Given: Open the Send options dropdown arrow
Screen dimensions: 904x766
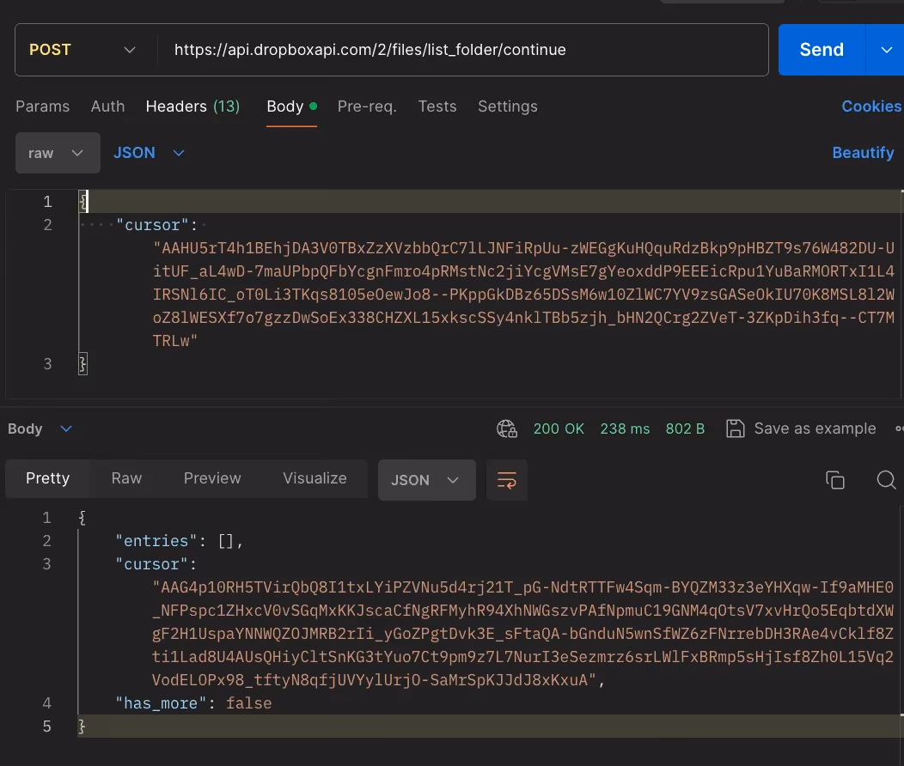Looking at the screenshot, I should (x=886, y=50).
